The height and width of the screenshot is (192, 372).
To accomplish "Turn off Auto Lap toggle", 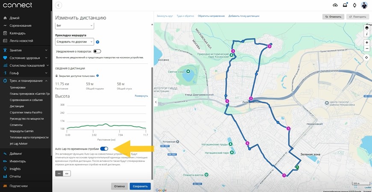I will (104, 148).
